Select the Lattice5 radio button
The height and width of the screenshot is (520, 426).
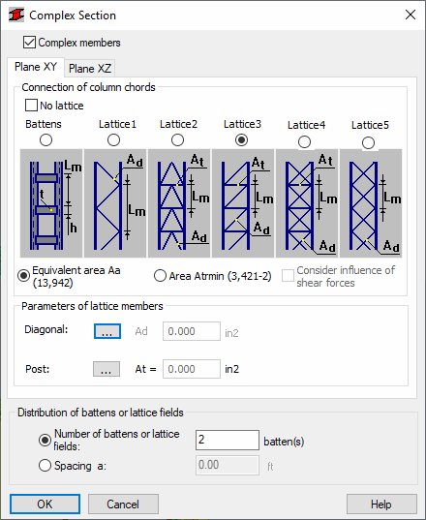click(x=368, y=143)
